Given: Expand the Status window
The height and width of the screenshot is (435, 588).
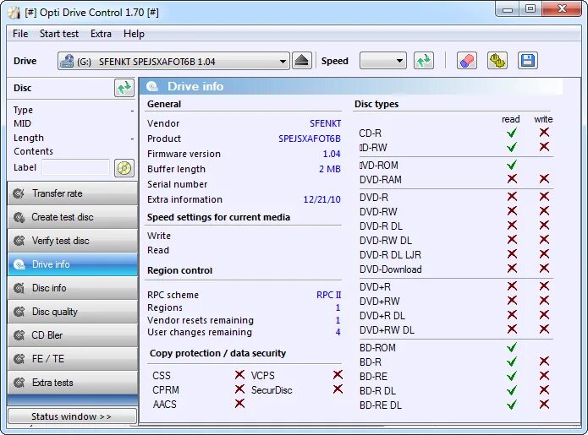Looking at the screenshot, I should click(x=72, y=416).
